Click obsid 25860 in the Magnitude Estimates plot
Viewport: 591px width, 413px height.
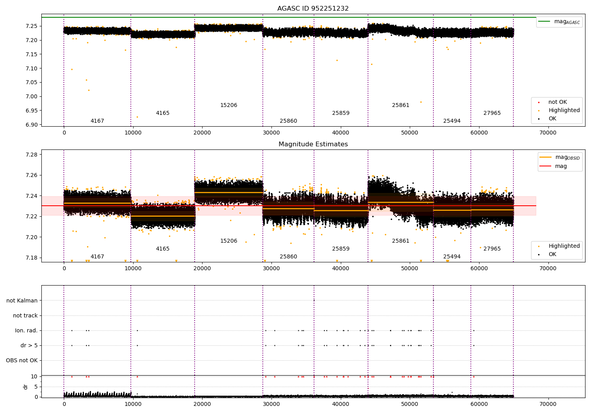click(x=288, y=257)
